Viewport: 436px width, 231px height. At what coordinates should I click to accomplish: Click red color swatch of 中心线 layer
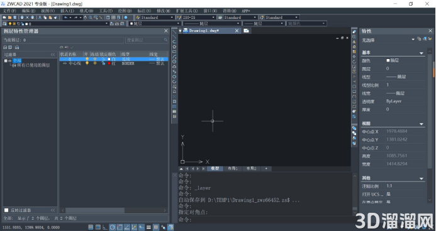pyautogui.click(x=109, y=63)
